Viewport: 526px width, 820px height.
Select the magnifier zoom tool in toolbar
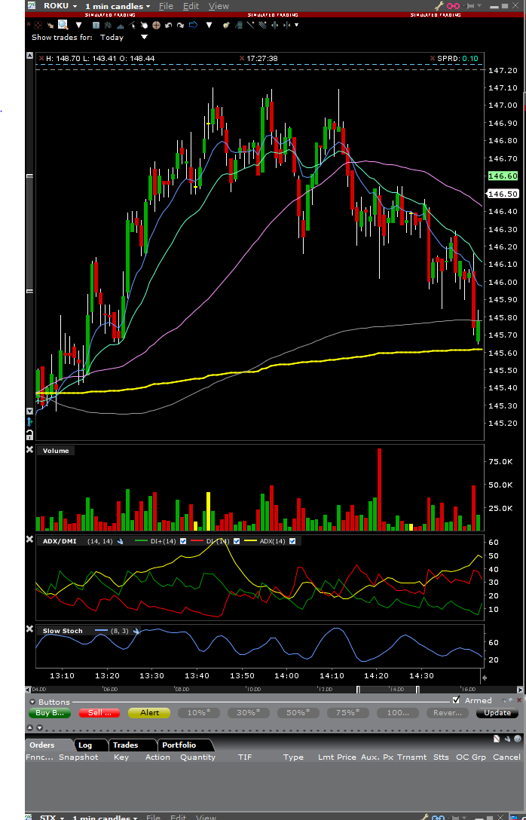(x=63, y=25)
